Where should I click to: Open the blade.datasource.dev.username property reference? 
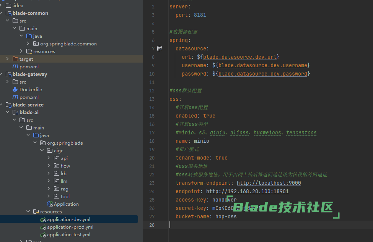(262, 65)
